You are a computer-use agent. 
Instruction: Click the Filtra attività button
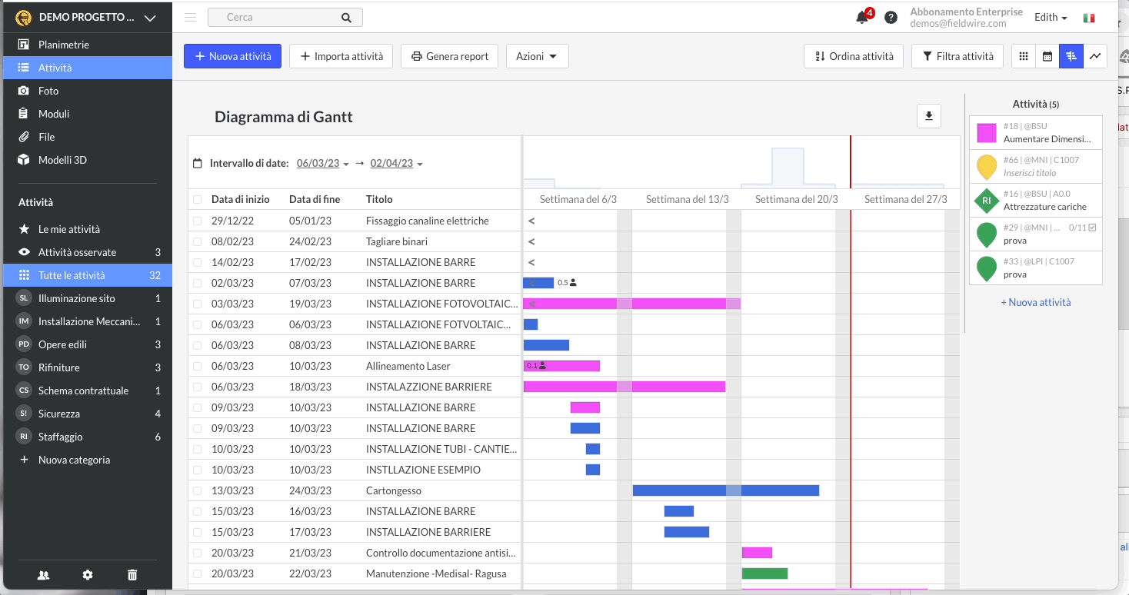coord(957,56)
